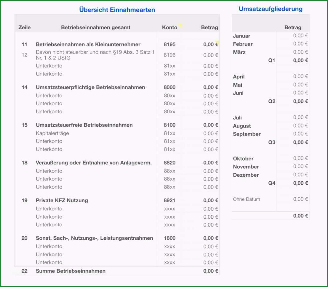
Task: Click the Summe Betriebseinnahmen amount
Action: click(x=211, y=271)
